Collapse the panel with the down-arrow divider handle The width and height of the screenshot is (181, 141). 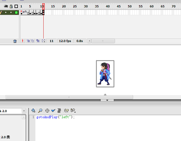coord(107,100)
